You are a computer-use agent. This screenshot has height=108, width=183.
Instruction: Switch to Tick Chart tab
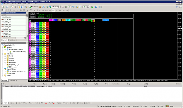click(x=12, y=40)
